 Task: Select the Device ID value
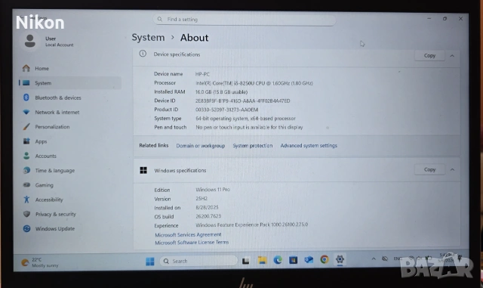click(x=243, y=101)
